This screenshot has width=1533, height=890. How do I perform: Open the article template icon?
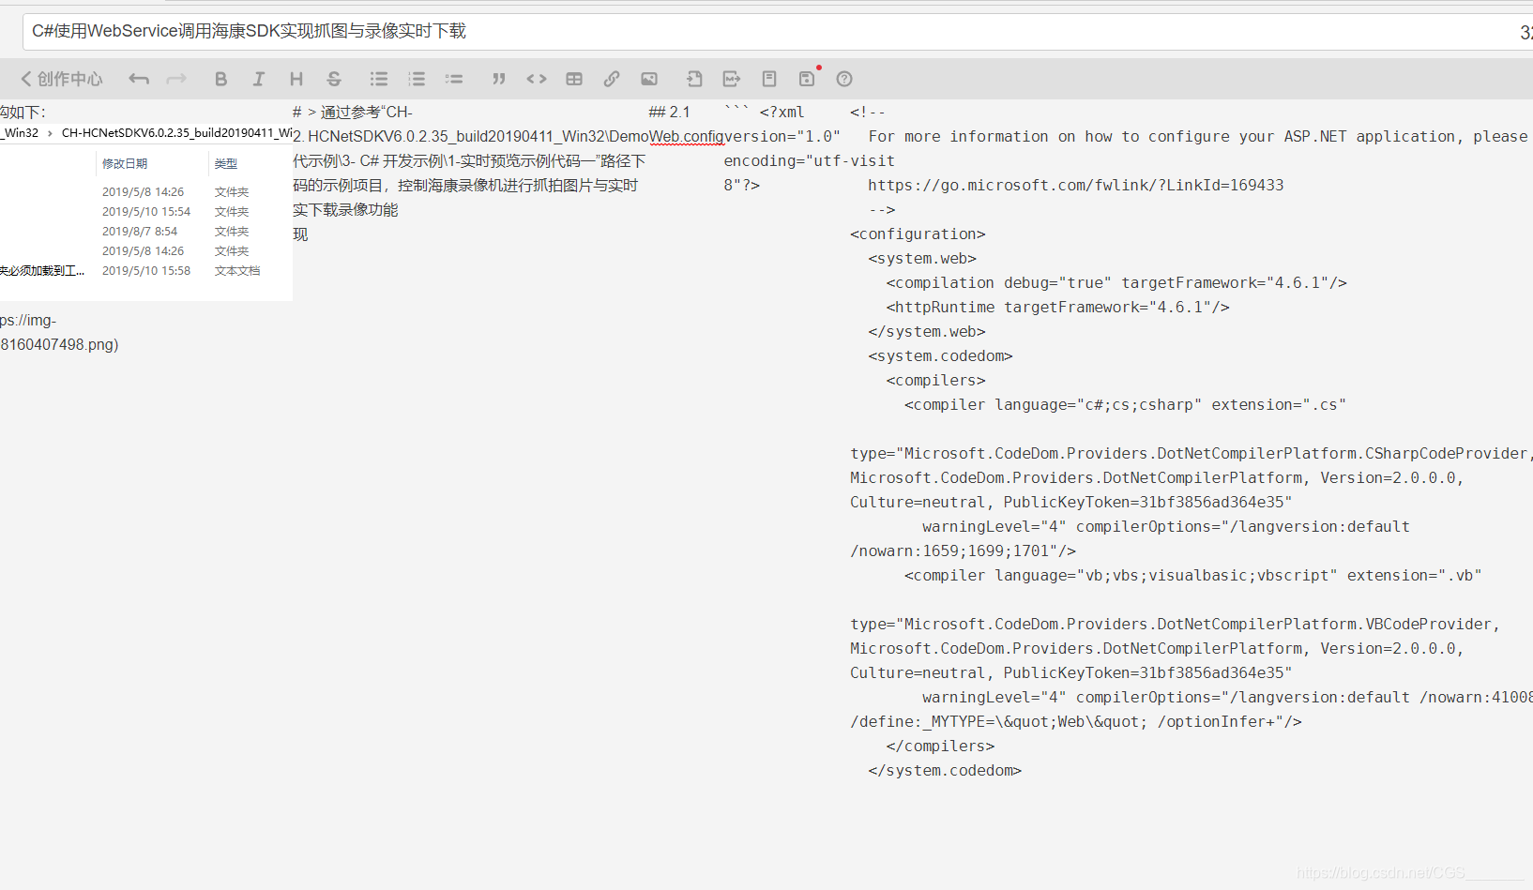coord(769,79)
